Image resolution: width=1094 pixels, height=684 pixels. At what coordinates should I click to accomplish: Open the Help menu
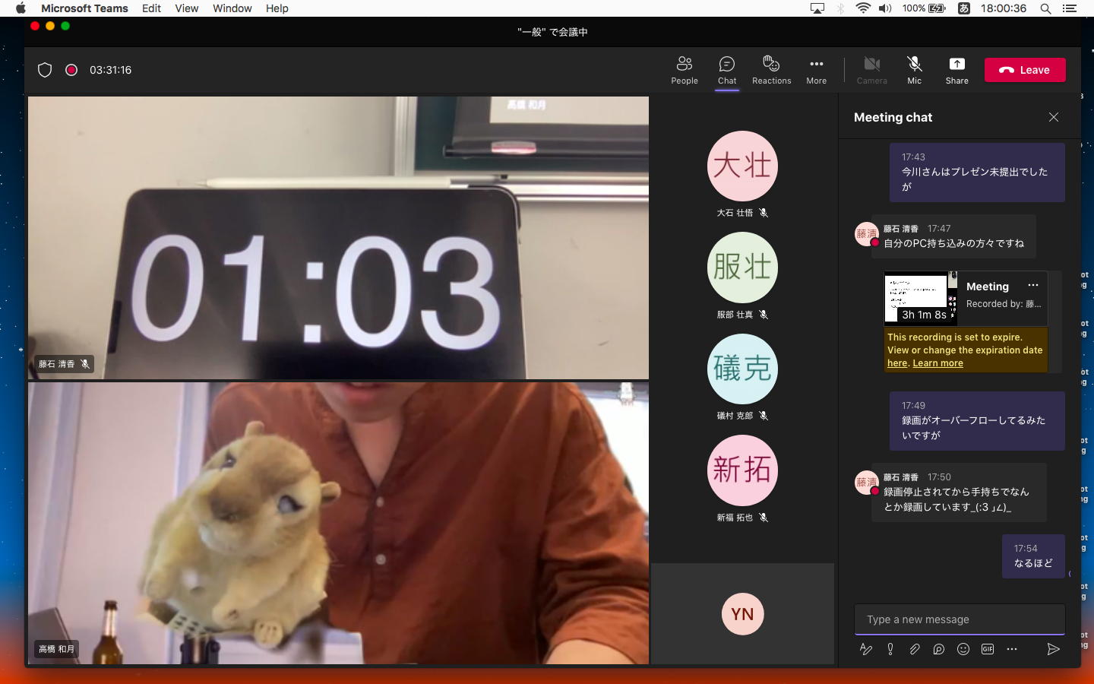click(277, 8)
